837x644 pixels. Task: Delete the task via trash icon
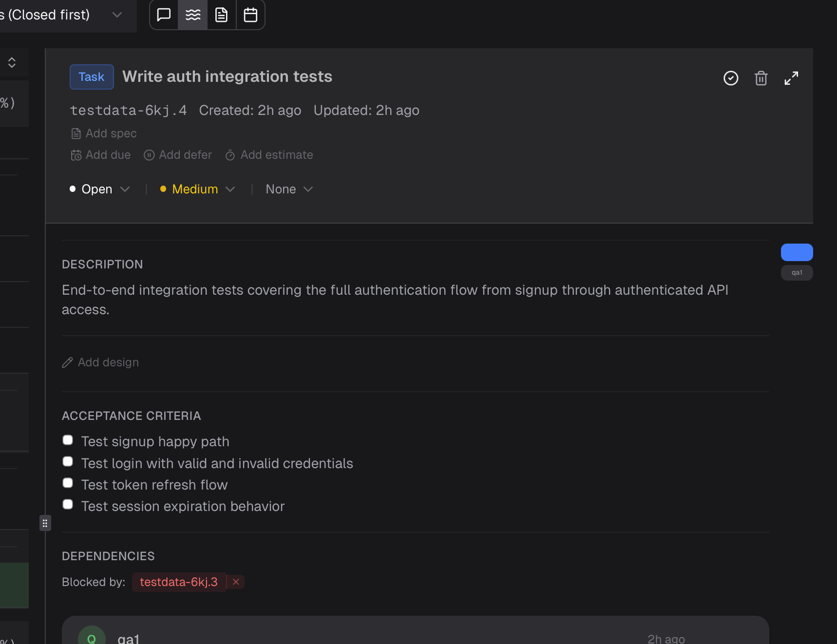click(x=761, y=78)
